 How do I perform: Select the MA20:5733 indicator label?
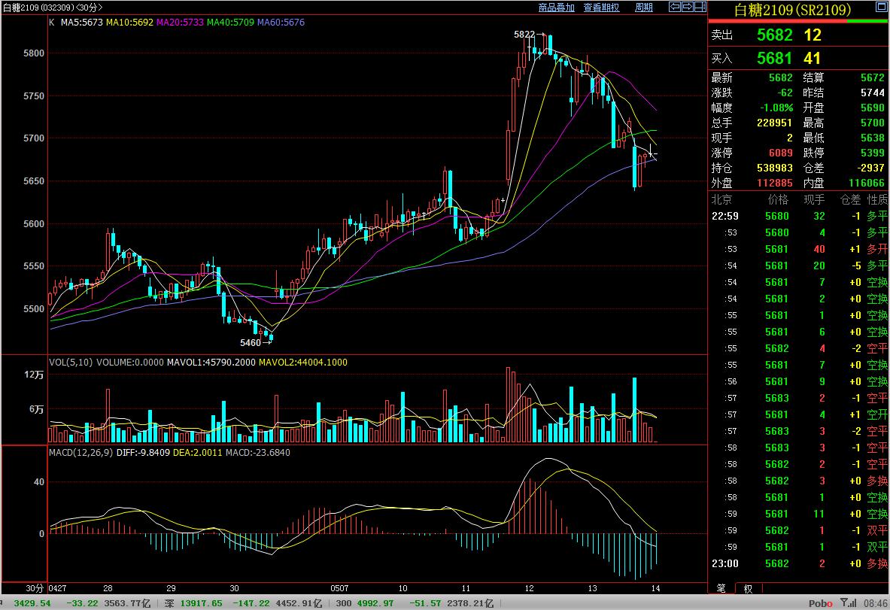click(180, 22)
